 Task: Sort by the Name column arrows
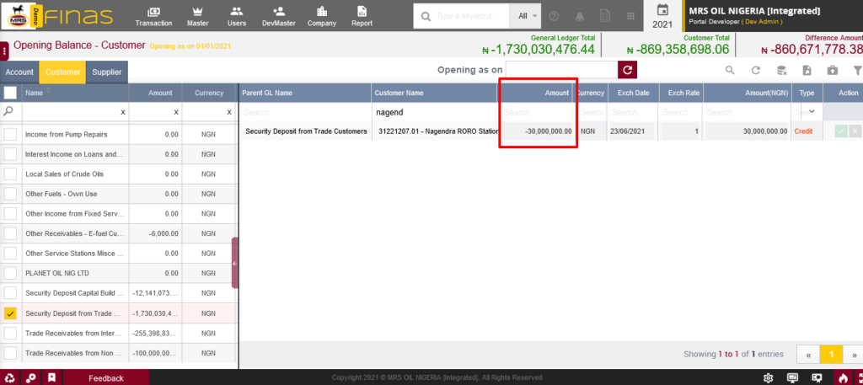pyautogui.click(x=48, y=91)
